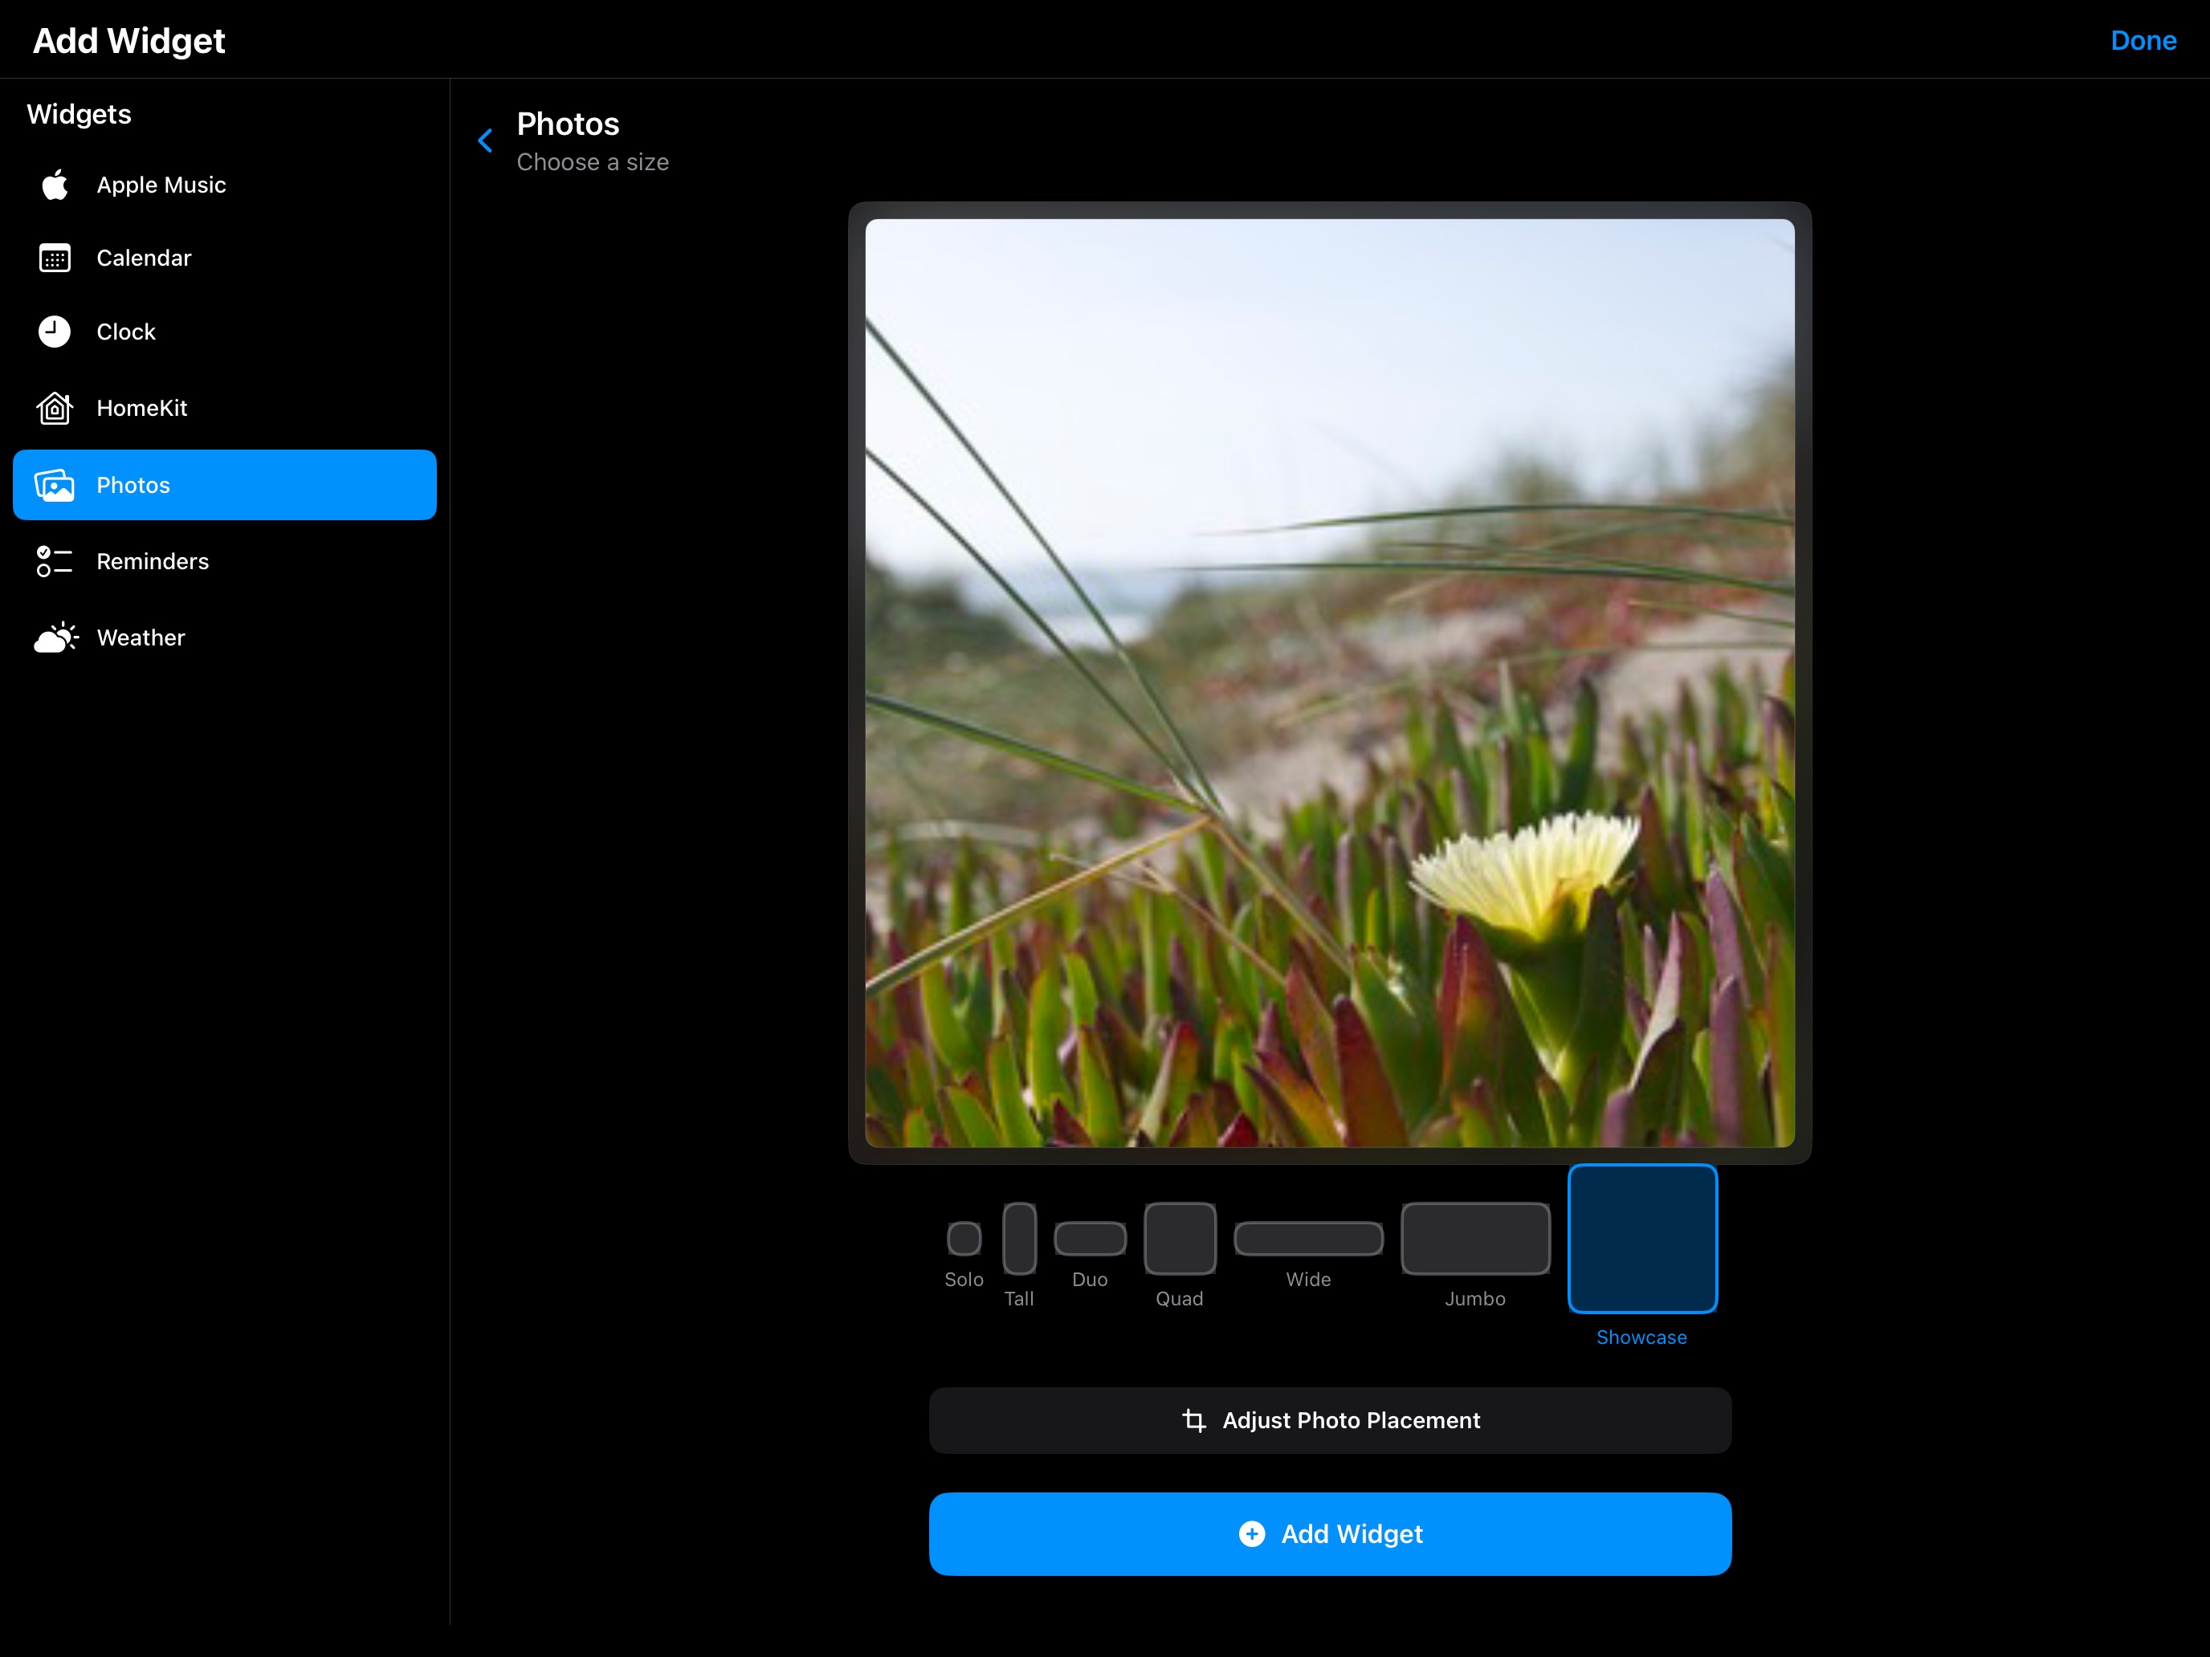The height and width of the screenshot is (1657, 2210).
Task: Choose the Tall widget size
Action: [x=1019, y=1239]
